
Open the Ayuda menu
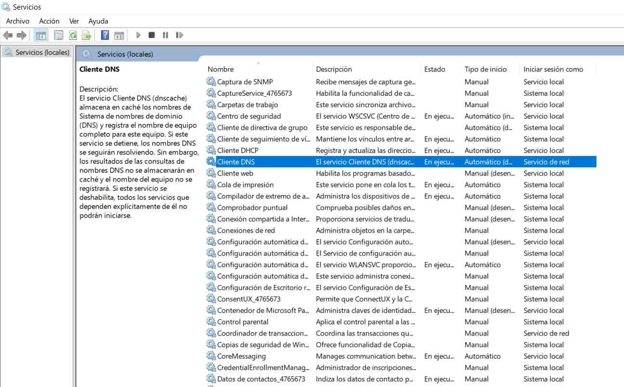[98, 21]
